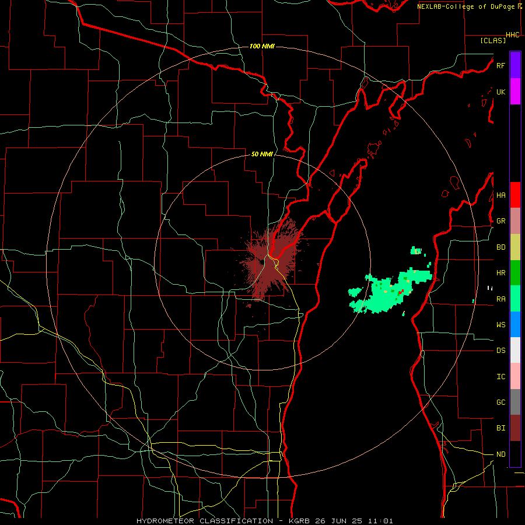Click the "BD" legend label
The width and height of the screenshot is (525, 525).
501,247
